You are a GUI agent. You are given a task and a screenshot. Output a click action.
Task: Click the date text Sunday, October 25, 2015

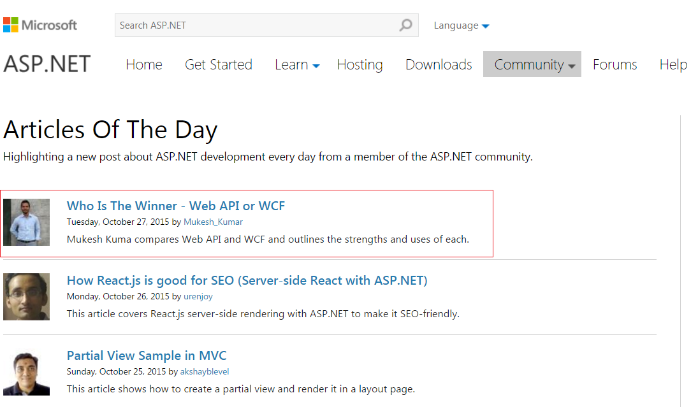(x=116, y=372)
